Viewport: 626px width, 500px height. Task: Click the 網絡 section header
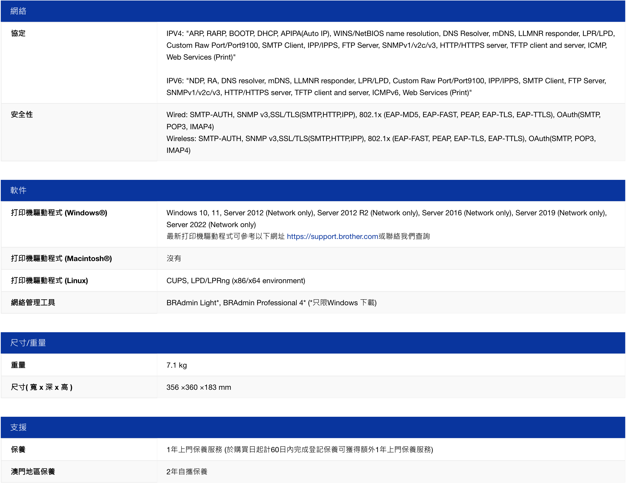pos(18,11)
